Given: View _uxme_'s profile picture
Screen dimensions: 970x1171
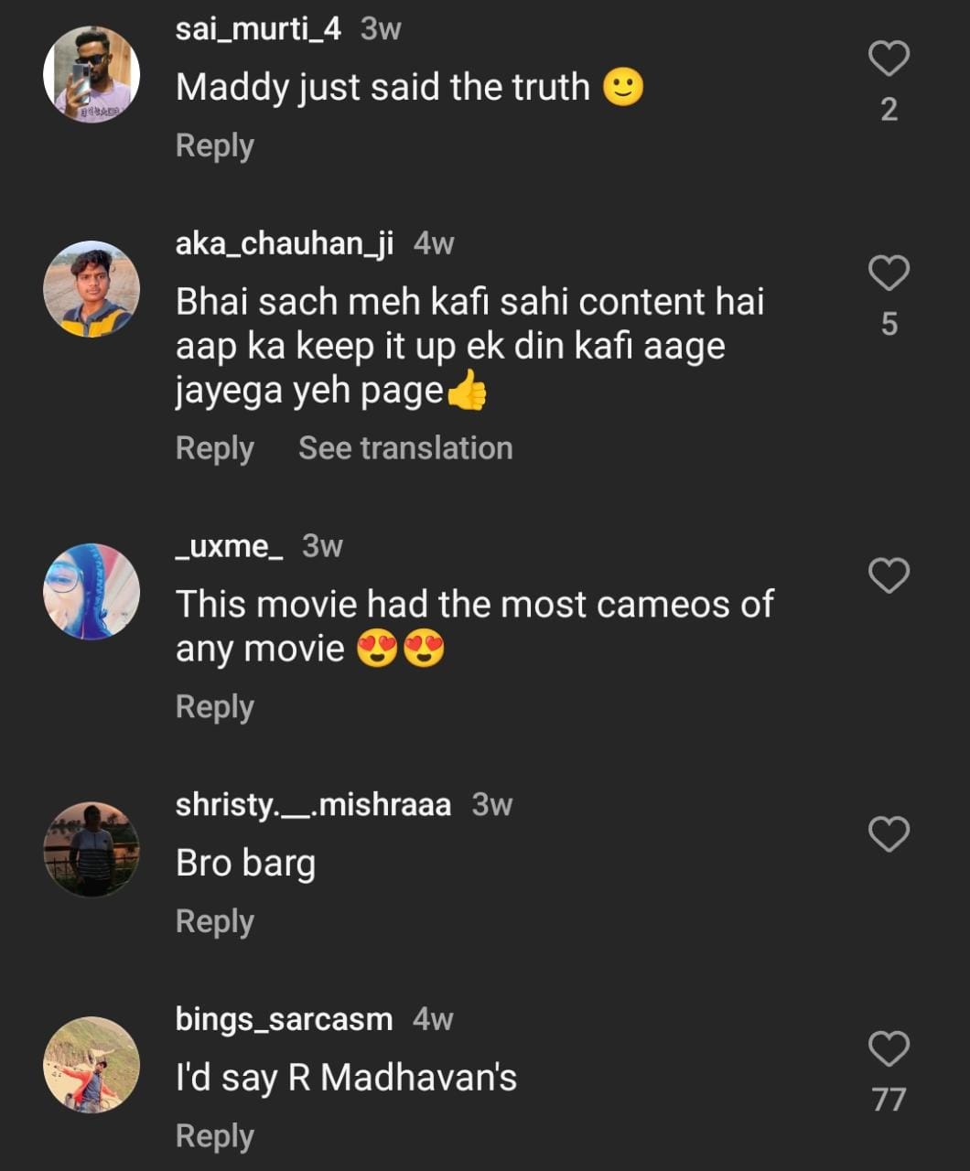Looking at the screenshot, I should tap(92, 591).
